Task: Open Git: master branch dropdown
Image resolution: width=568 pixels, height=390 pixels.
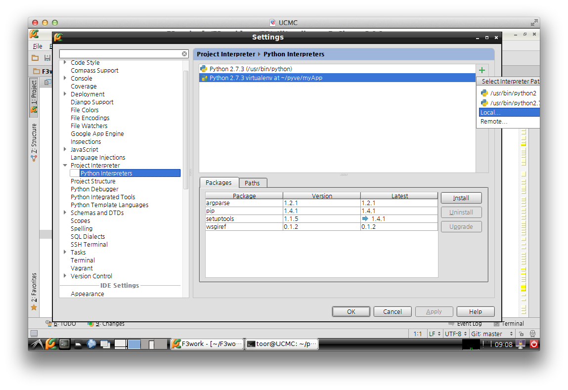Action: 492,334
